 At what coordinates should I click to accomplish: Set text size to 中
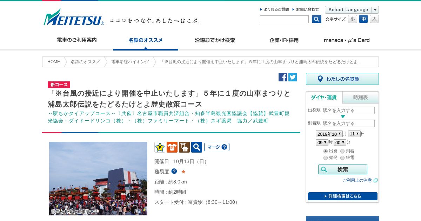pyautogui.click(x=363, y=19)
